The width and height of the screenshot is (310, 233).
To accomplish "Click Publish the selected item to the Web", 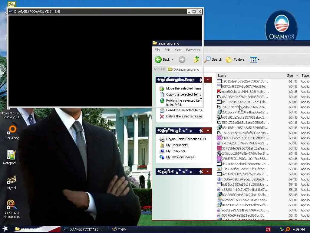I will 184,103.
